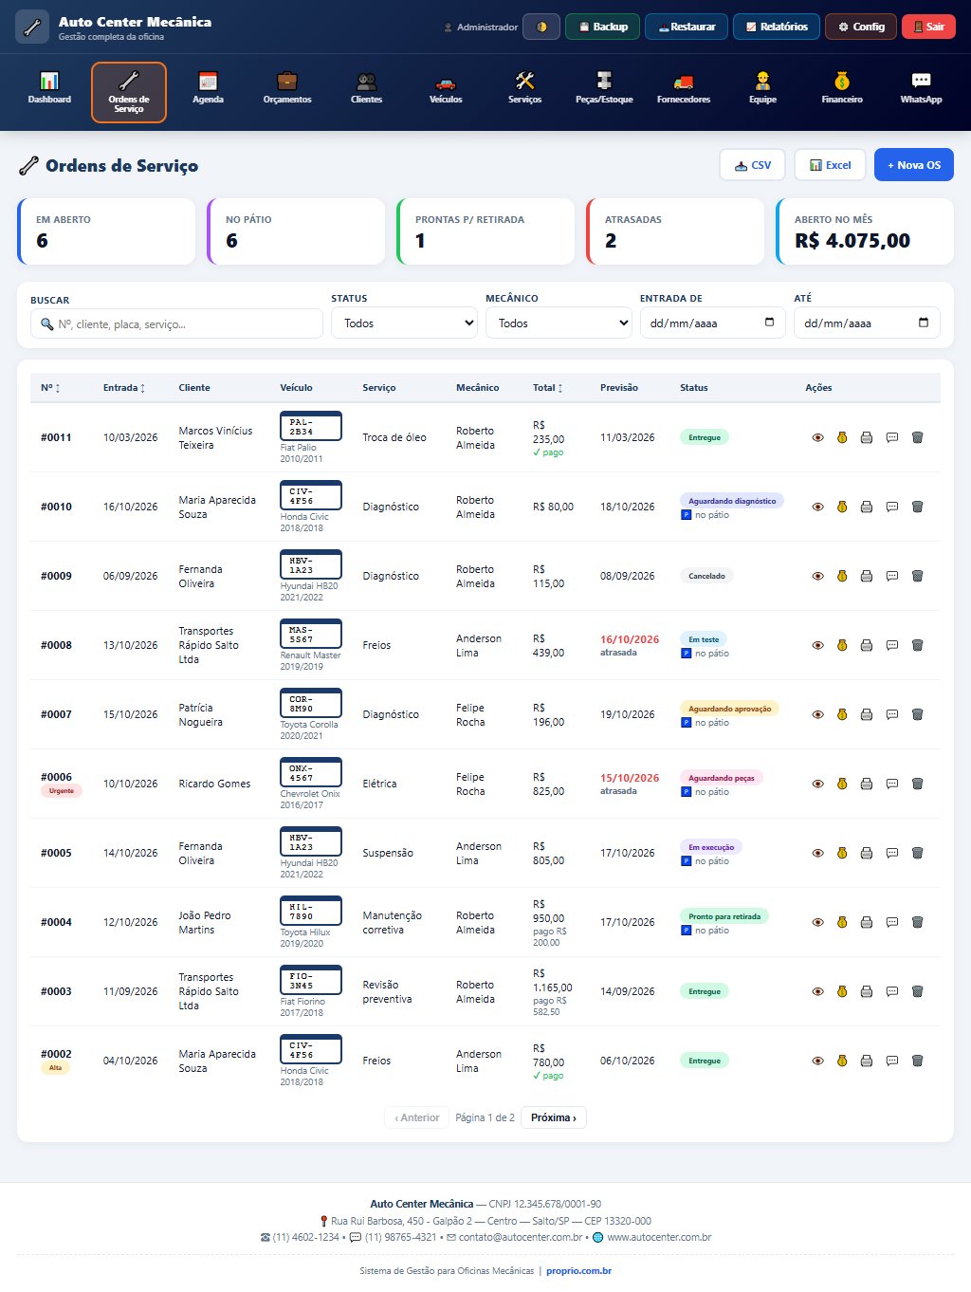The width and height of the screenshot is (971, 1292).
Task: Open the Fornecedores section
Action: 684,88
